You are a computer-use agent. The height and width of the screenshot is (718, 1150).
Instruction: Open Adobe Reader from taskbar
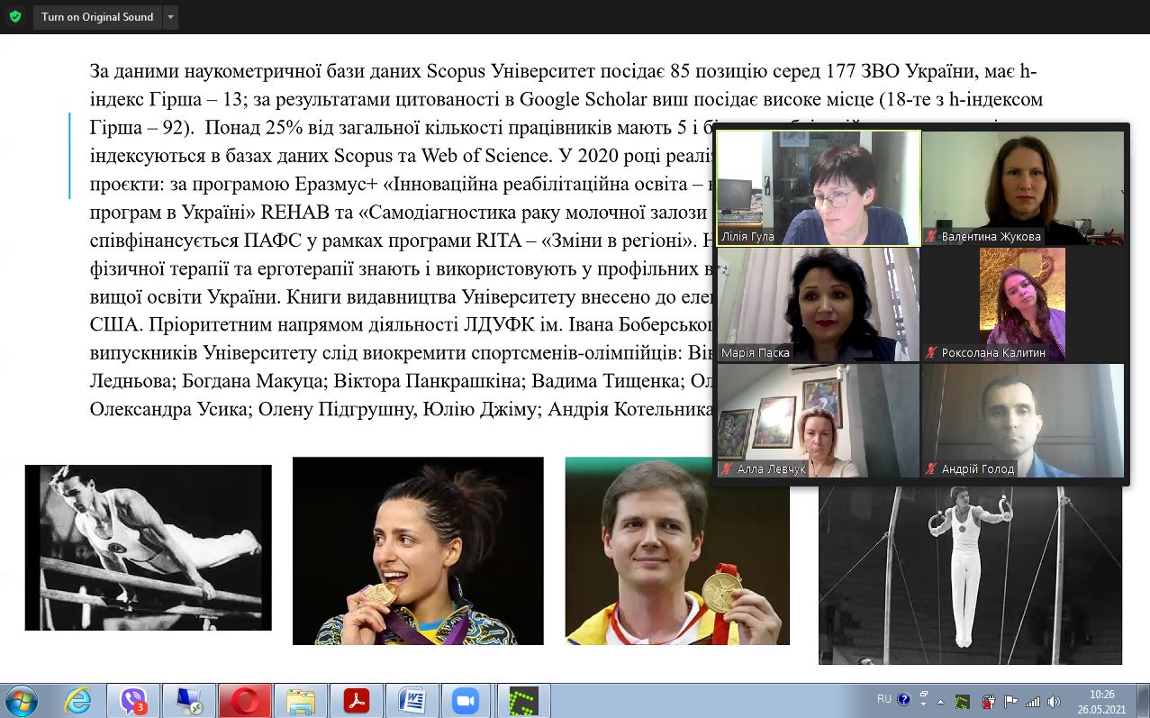point(357,700)
